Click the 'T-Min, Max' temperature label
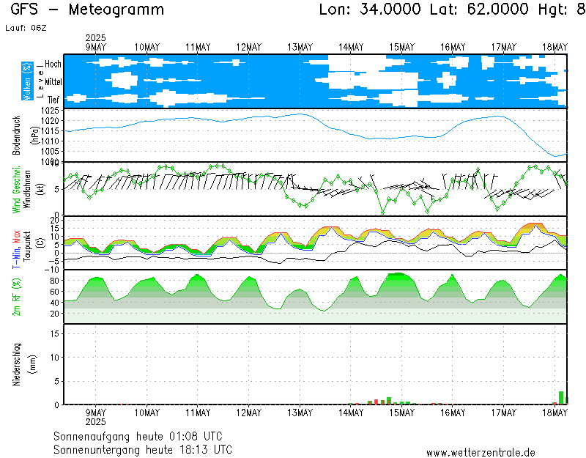Screen dimensions: 586x458 point(16,249)
